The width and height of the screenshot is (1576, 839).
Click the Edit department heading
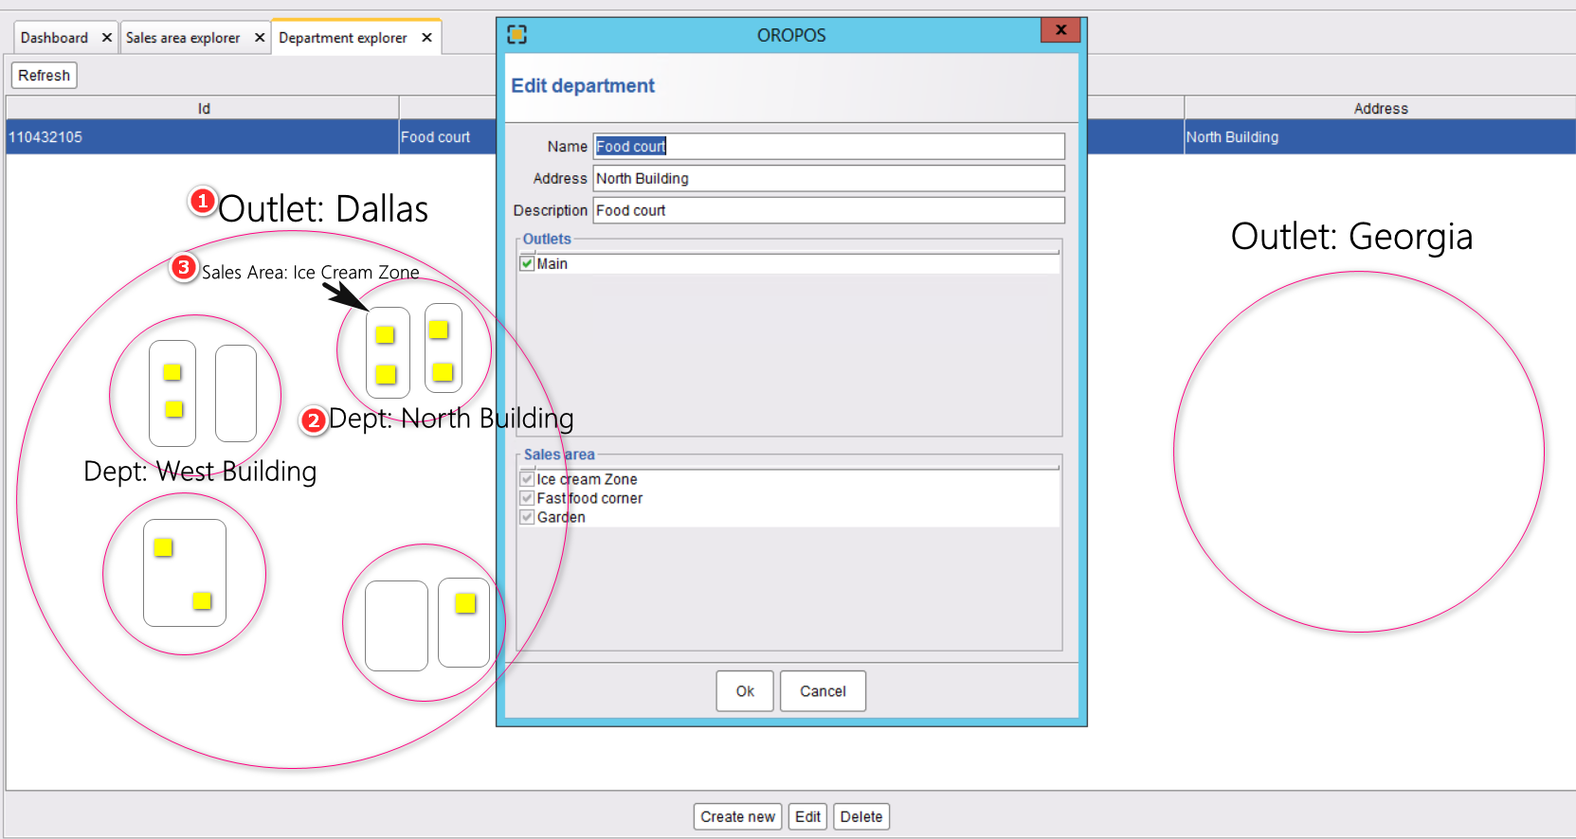[583, 86]
